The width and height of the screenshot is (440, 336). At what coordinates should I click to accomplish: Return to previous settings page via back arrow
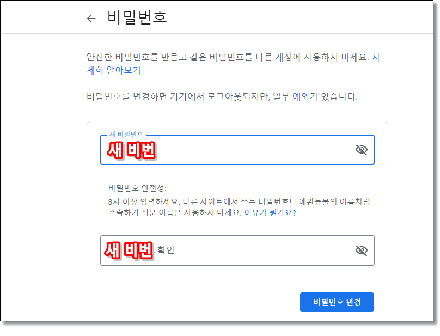click(x=91, y=17)
